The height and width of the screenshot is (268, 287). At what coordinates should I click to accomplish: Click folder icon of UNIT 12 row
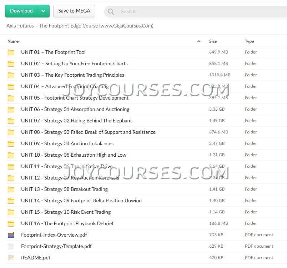point(11,178)
